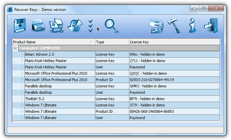Click the GMRS - hidden in demo cell
Viewport: 231px width, 140px height.
[x=174, y=86]
